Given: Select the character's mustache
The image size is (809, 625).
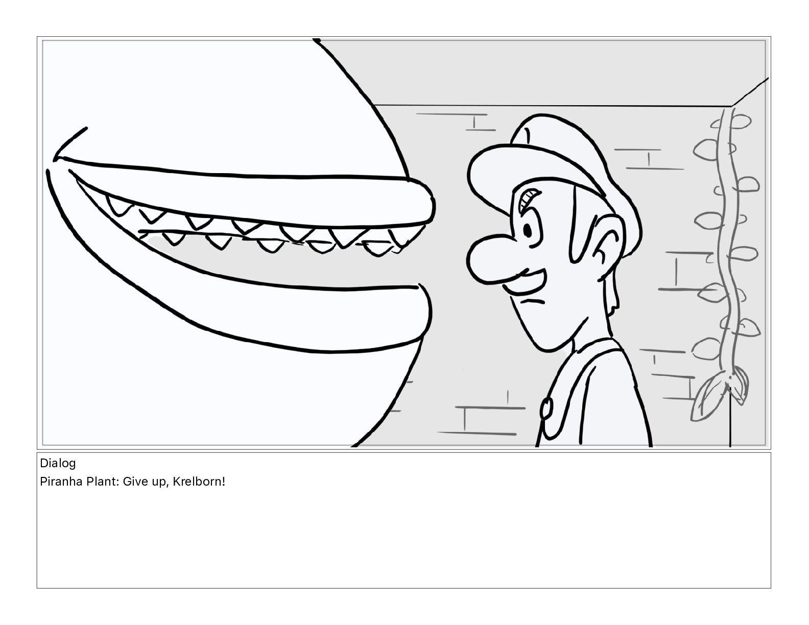Looking at the screenshot, I should pyautogui.click(x=527, y=282).
